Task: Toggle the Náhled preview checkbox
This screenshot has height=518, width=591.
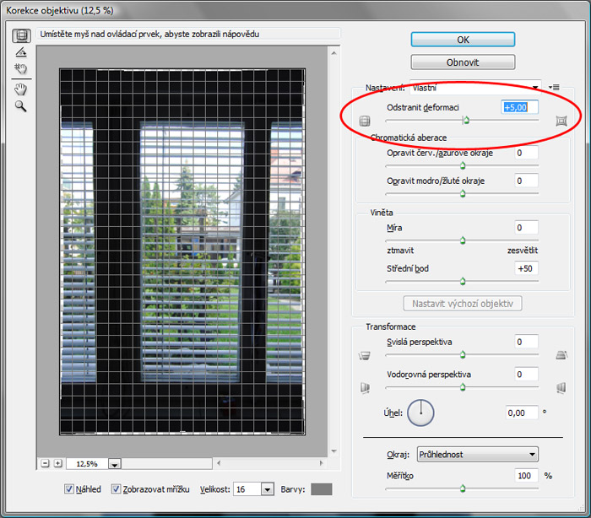Action: (x=70, y=488)
